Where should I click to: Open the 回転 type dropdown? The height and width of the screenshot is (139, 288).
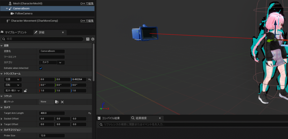(13, 85)
